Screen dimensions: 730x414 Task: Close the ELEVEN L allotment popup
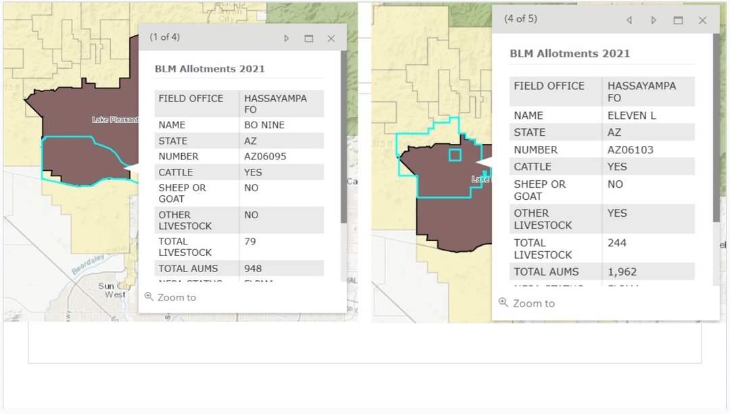(702, 20)
